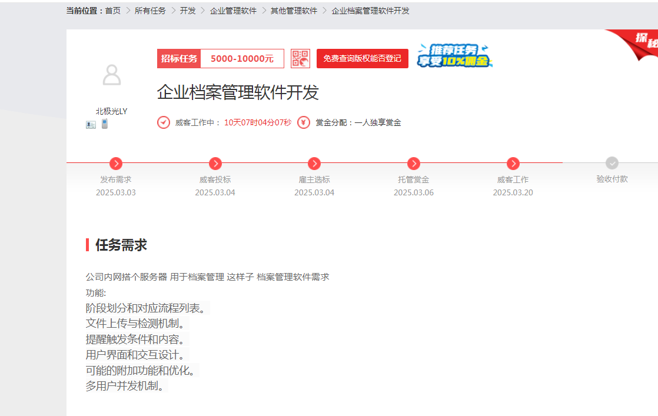Screen dimensions: 658x416
Task: Click the red corner ribbon at top right
Action: [637, 42]
